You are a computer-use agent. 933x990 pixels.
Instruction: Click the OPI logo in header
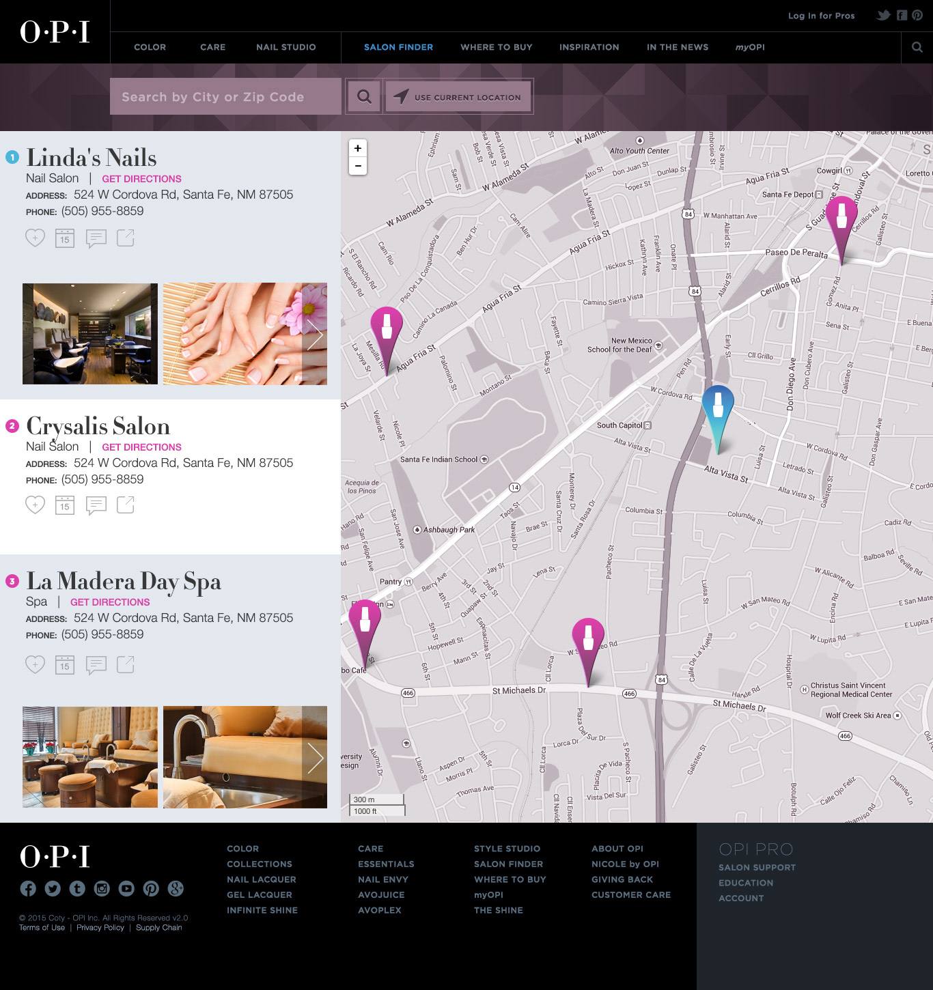[x=55, y=32]
